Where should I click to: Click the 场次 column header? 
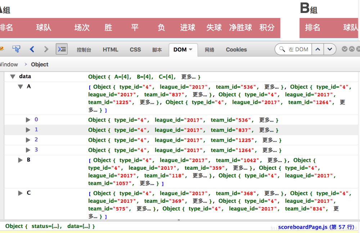(82, 28)
